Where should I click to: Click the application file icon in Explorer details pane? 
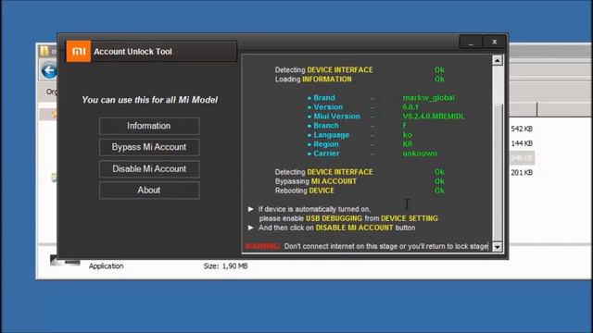[65, 261]
